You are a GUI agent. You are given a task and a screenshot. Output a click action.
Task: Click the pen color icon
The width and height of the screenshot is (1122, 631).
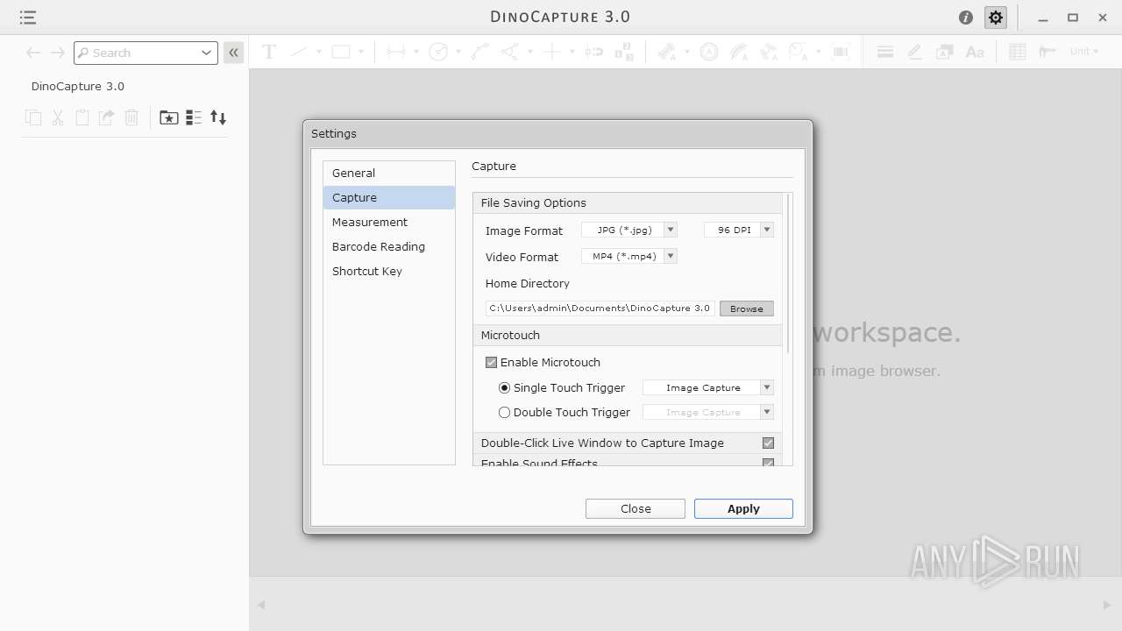pyautogui.click(x=914, y=52)
